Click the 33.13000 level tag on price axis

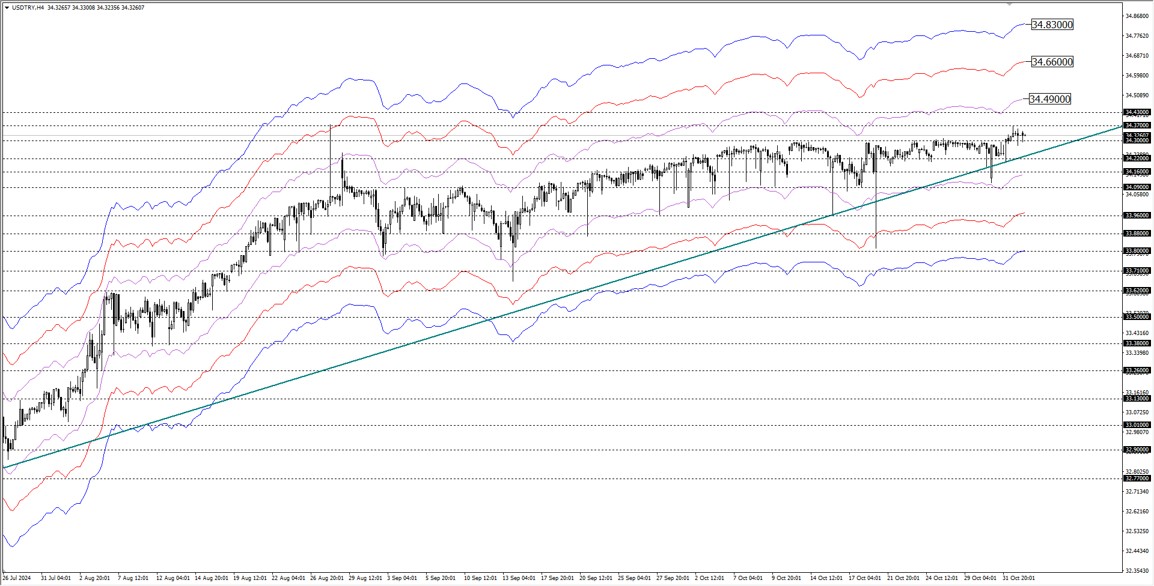click(1137, 399)
